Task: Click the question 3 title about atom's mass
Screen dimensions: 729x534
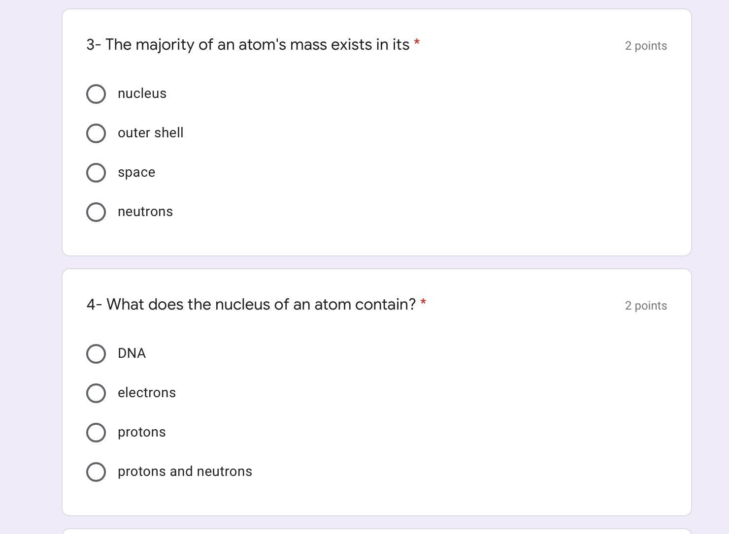Action: click(x=248, y=45)
